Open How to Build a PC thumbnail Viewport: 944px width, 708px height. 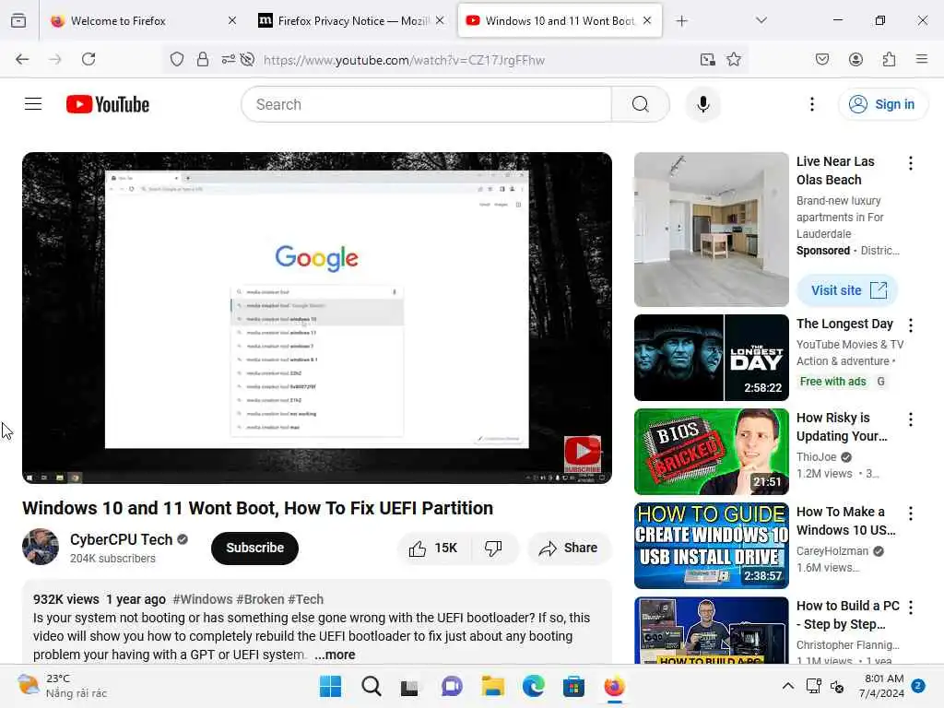711,630
